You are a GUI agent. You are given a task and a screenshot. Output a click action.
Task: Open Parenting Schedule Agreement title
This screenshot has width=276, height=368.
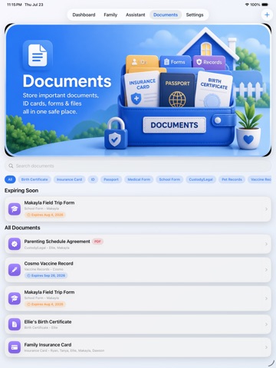pos(57,242)
